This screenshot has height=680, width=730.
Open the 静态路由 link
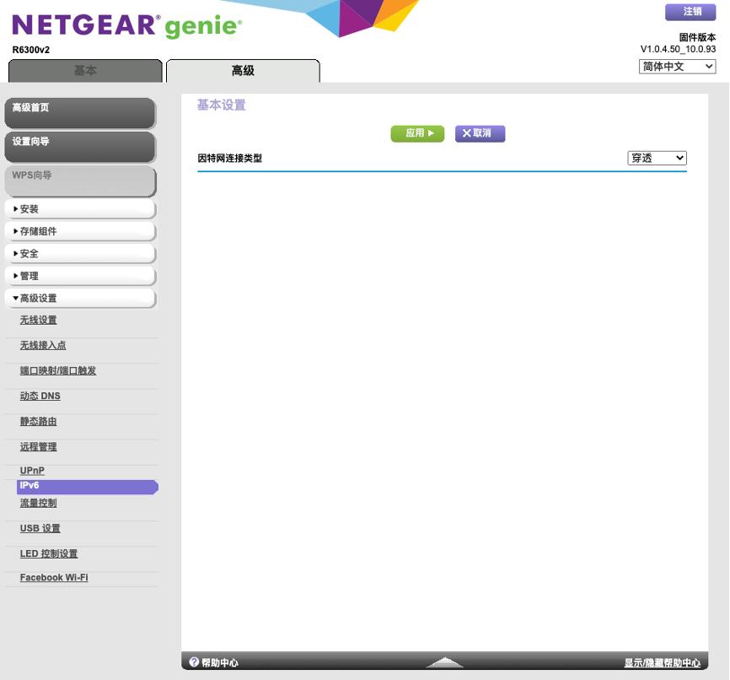coord(38,421)
